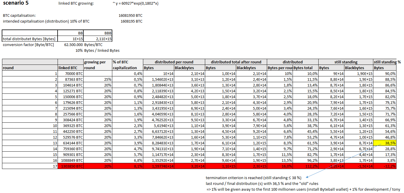The image size is (404, 193).
Task: Select the 61,5% Bytes total cell
Action: [x=306, y=143]
